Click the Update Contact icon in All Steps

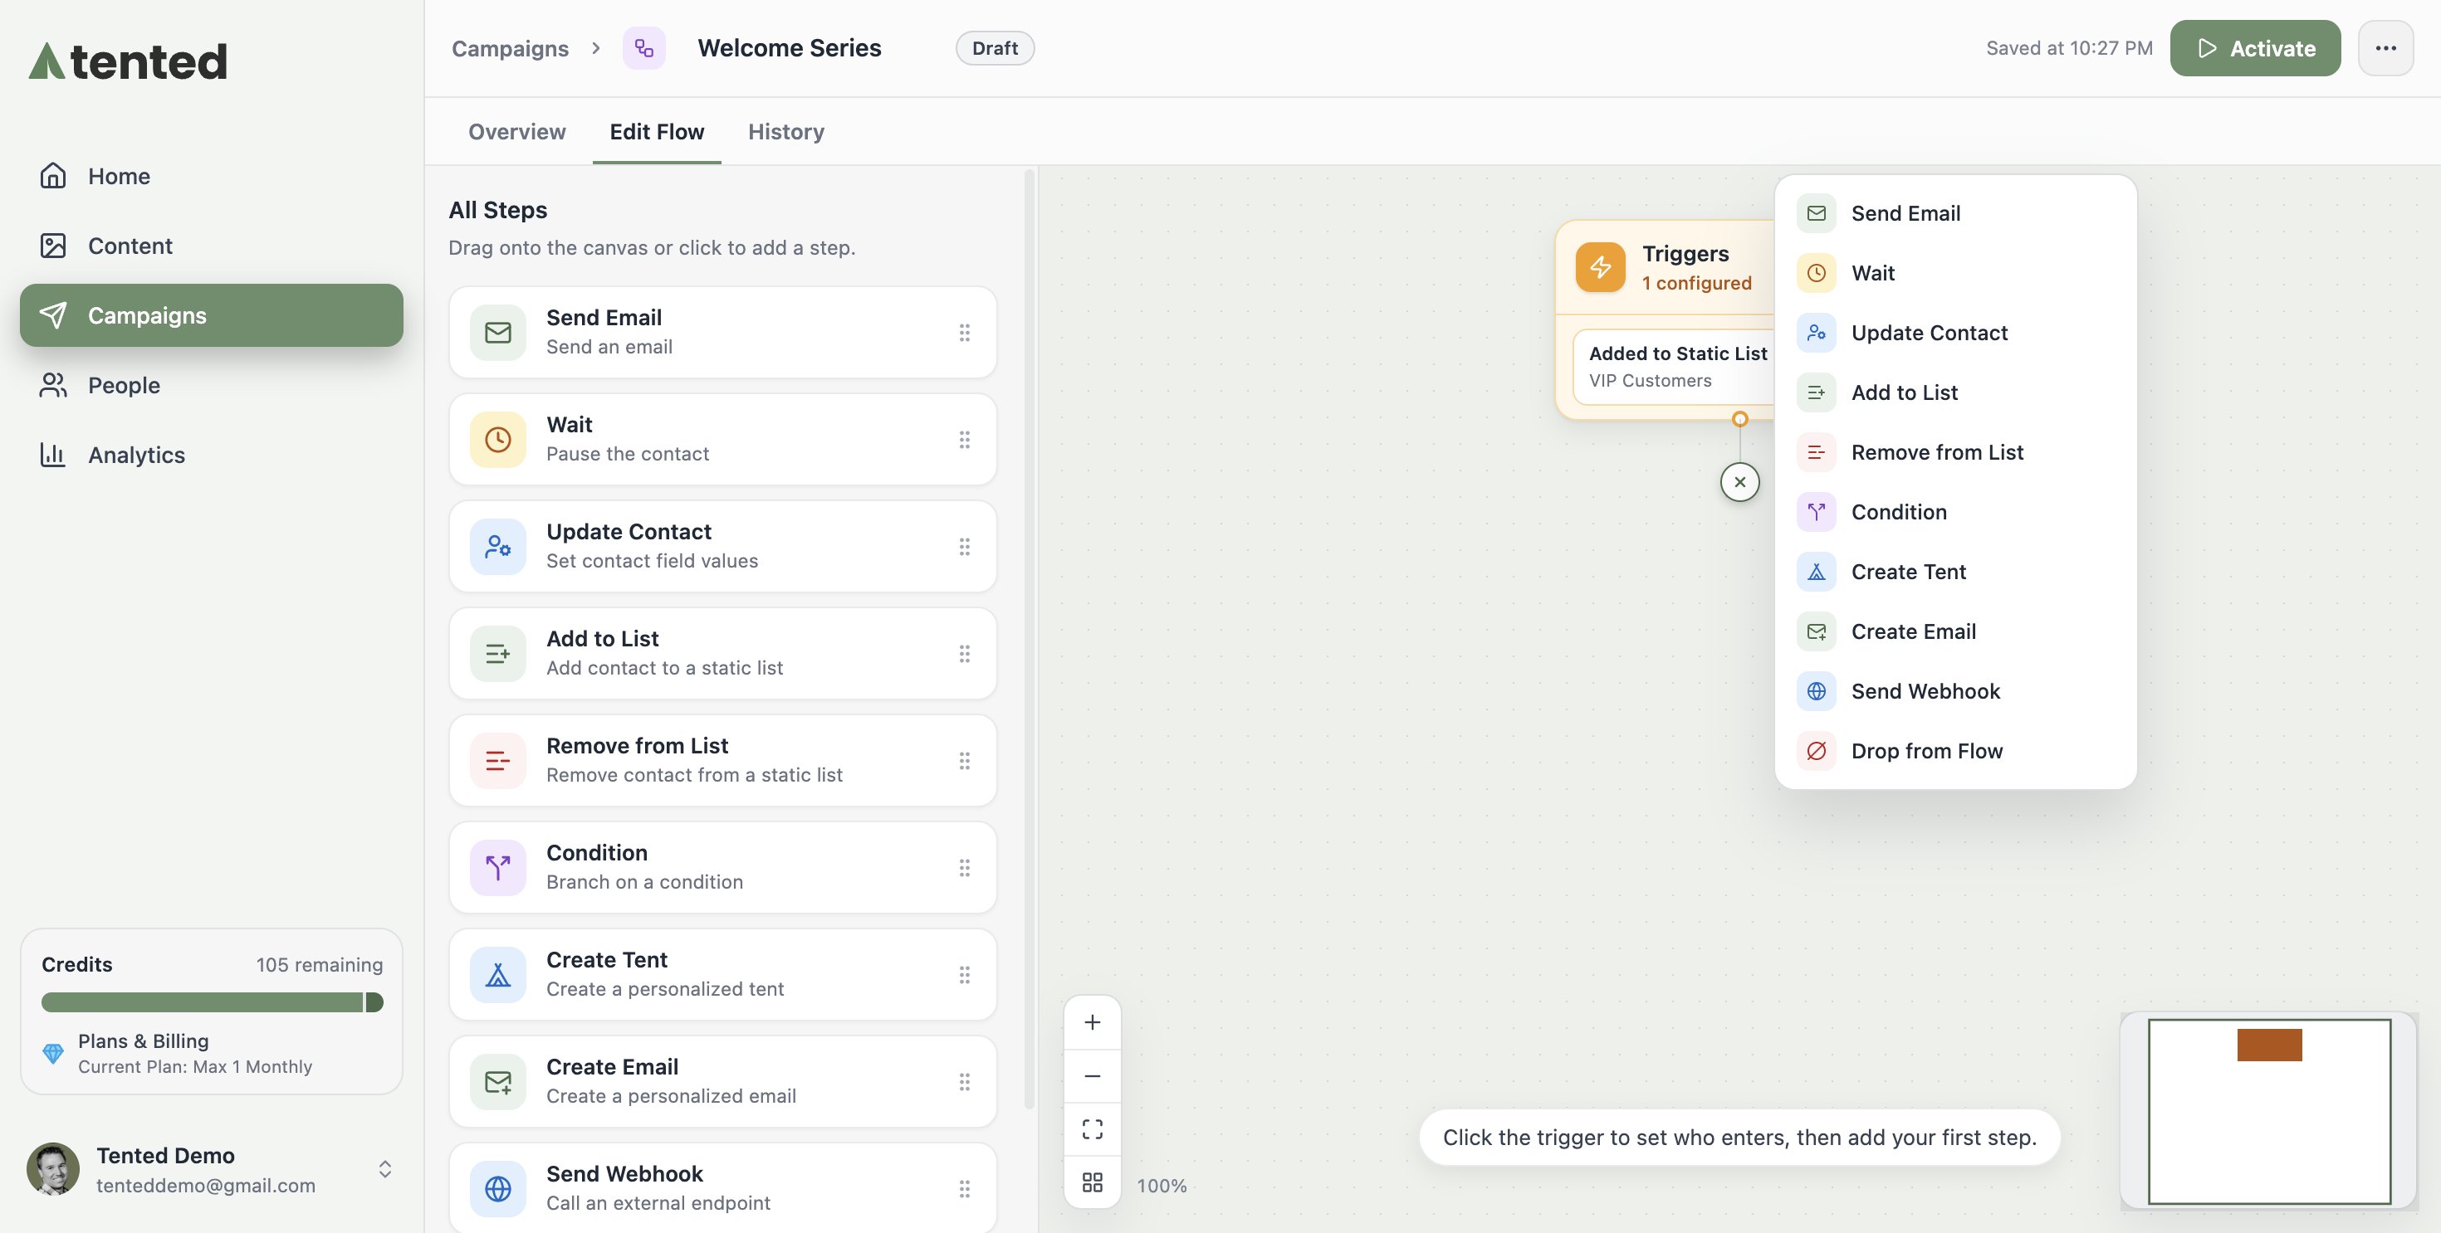pos(497,547)
